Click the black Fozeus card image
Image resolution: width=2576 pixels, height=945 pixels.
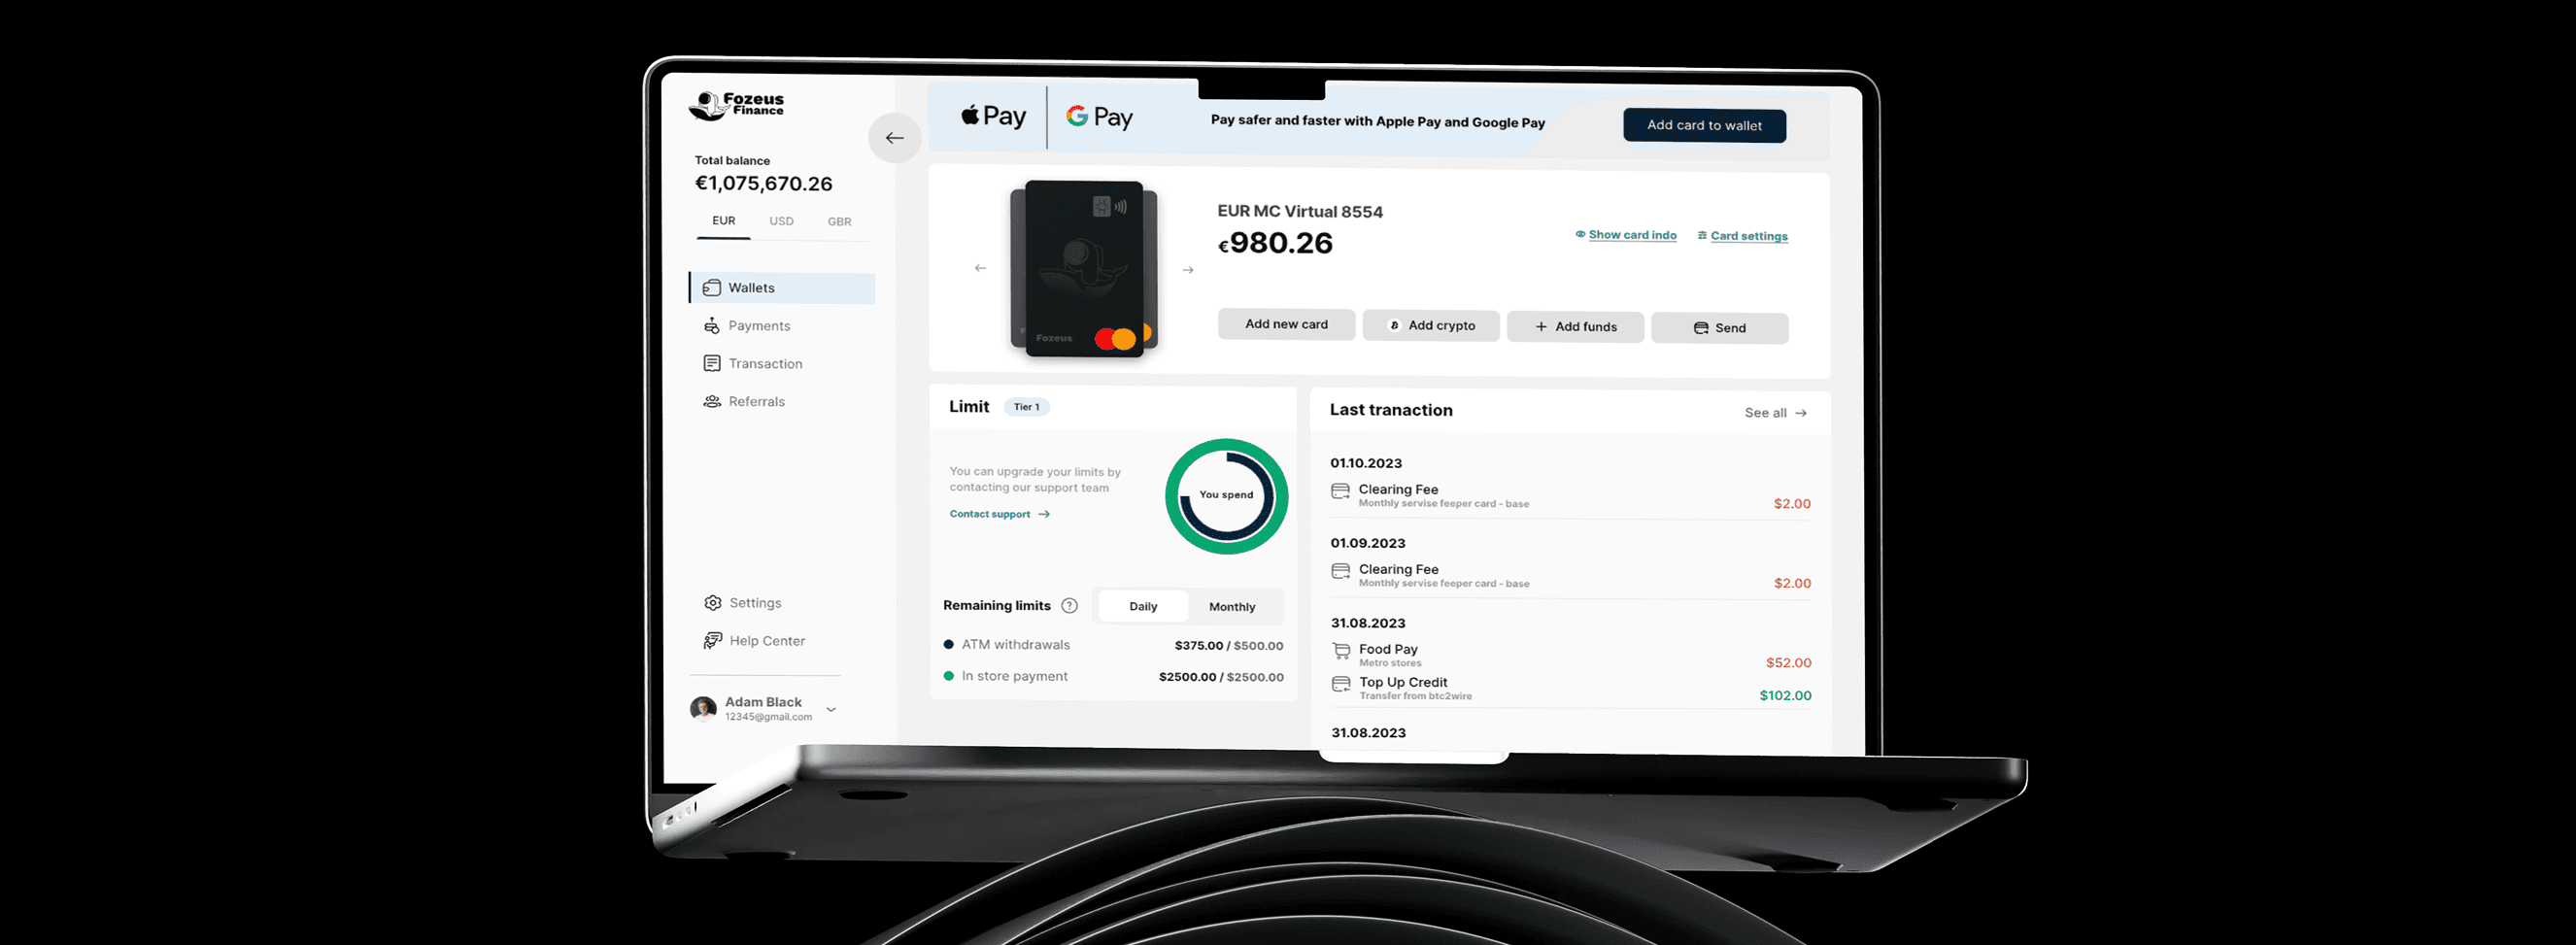[x=1084, y=268]
